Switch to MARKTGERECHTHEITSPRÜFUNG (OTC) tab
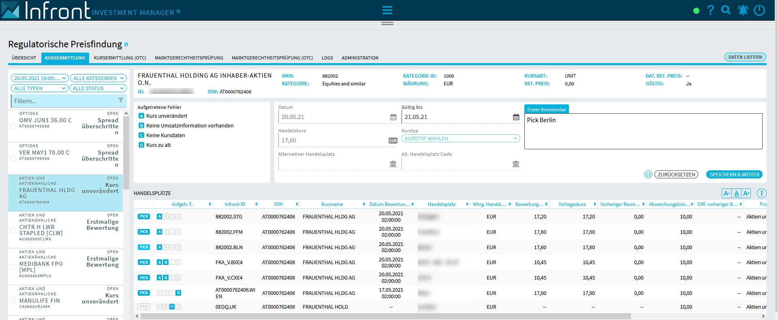This screenshot has height=320, width=778. click(272, 58)
